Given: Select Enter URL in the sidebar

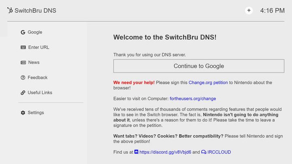Looking at the screenshot, I should tap(39, 47).
